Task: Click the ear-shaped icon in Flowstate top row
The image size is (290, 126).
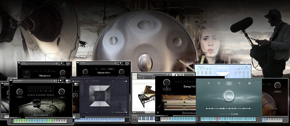Action: click(x=239, y=84)
